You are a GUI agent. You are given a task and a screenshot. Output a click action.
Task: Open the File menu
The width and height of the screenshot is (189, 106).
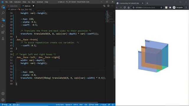pyautogui.click(x=6, y=2)
